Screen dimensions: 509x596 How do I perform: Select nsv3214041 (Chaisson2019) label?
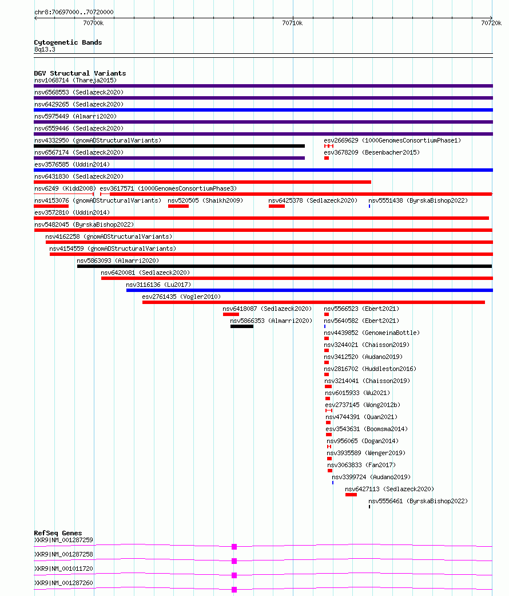pos(367,381)
